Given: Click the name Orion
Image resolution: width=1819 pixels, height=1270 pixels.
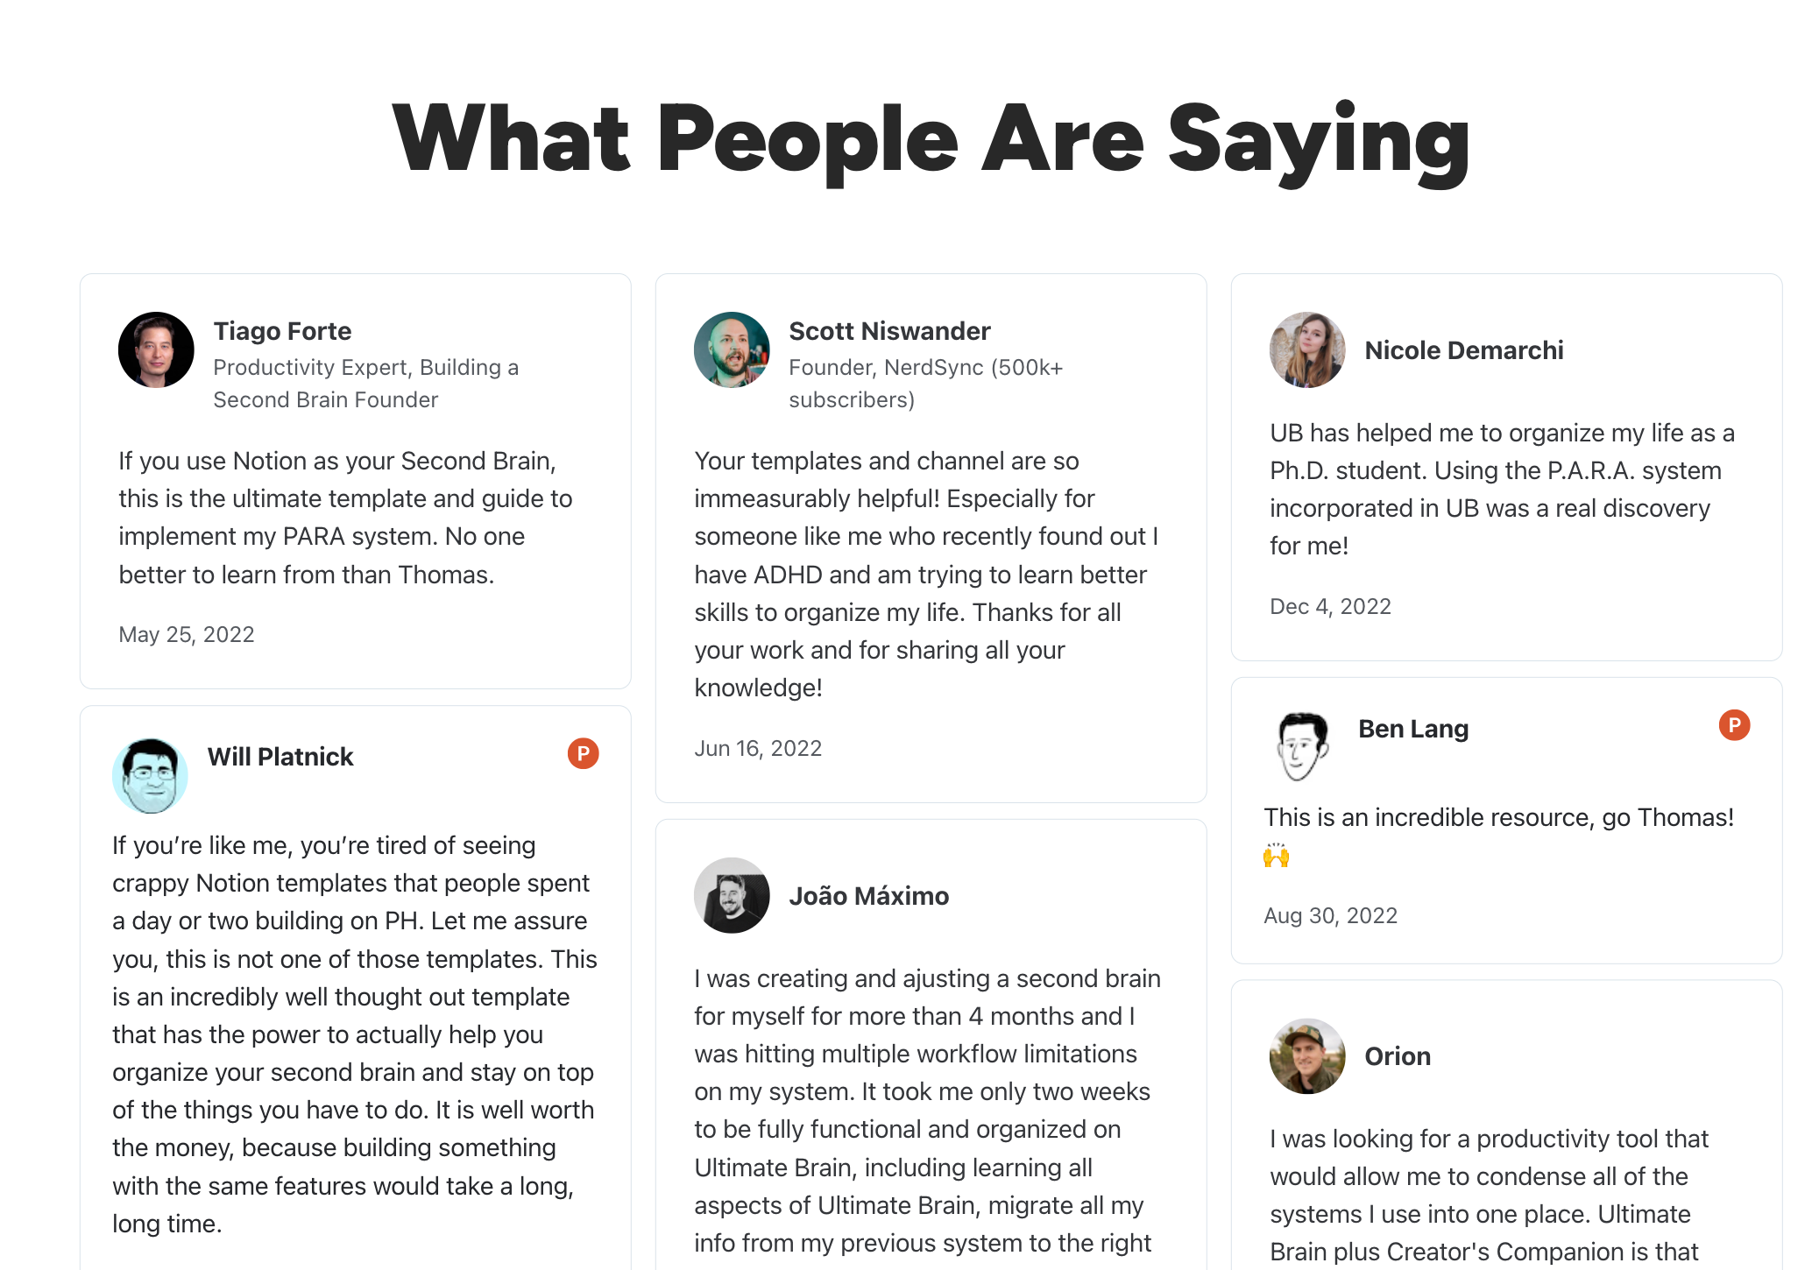Looking at the screenshot, I should tap(1398, 1056).
